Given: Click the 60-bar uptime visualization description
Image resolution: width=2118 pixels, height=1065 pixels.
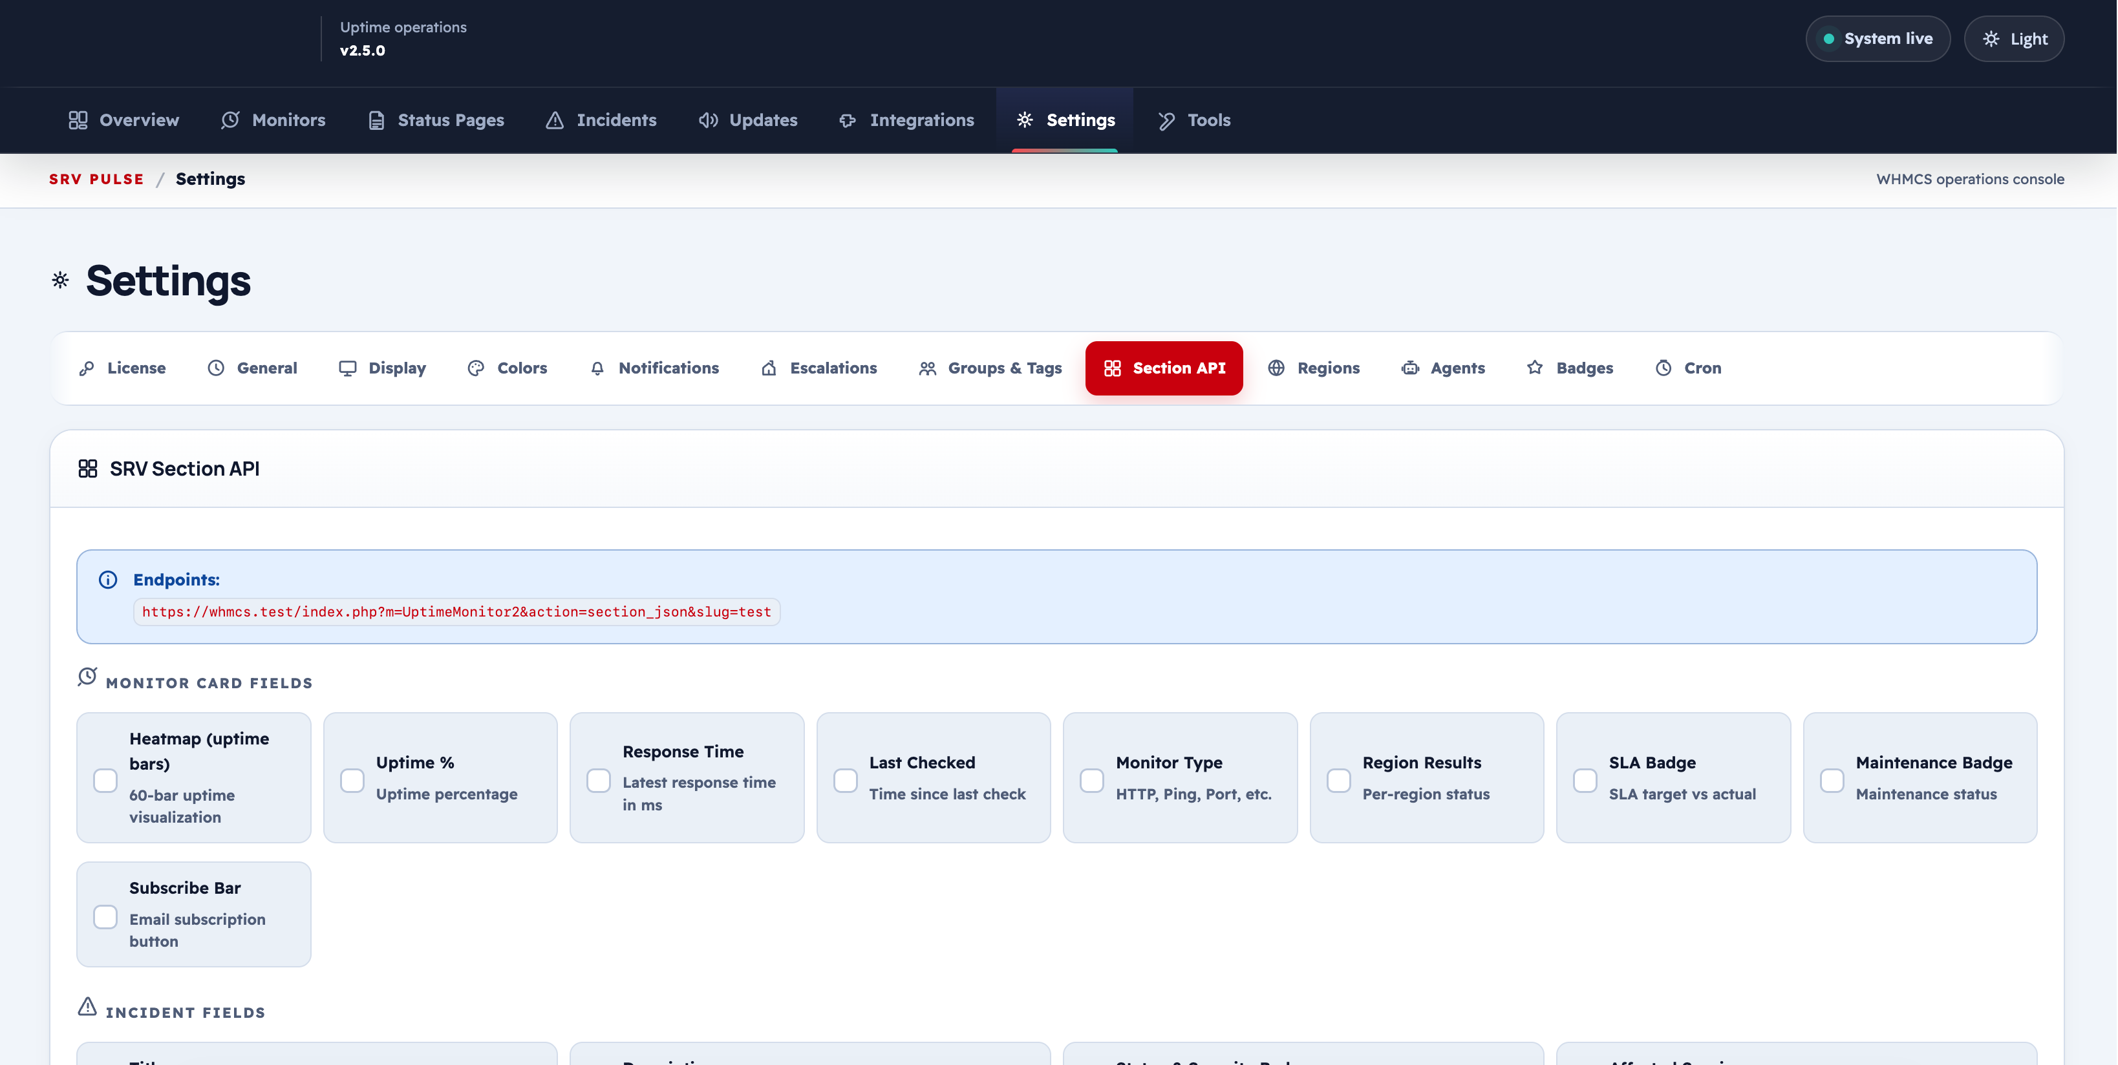Looking at the screenshot, I should point(182,806).
